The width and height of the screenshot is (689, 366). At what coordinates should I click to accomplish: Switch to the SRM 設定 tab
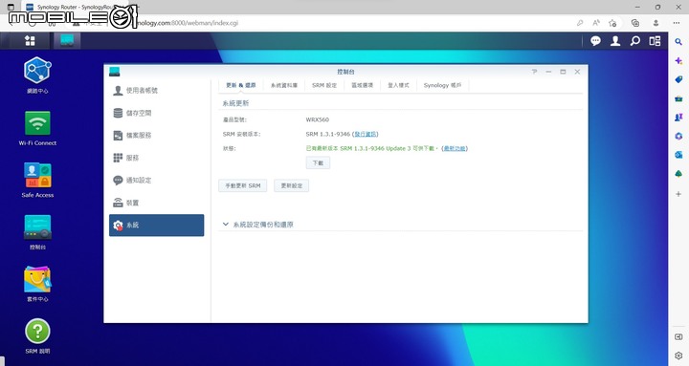pyautogui.click(x=324, y=85)
